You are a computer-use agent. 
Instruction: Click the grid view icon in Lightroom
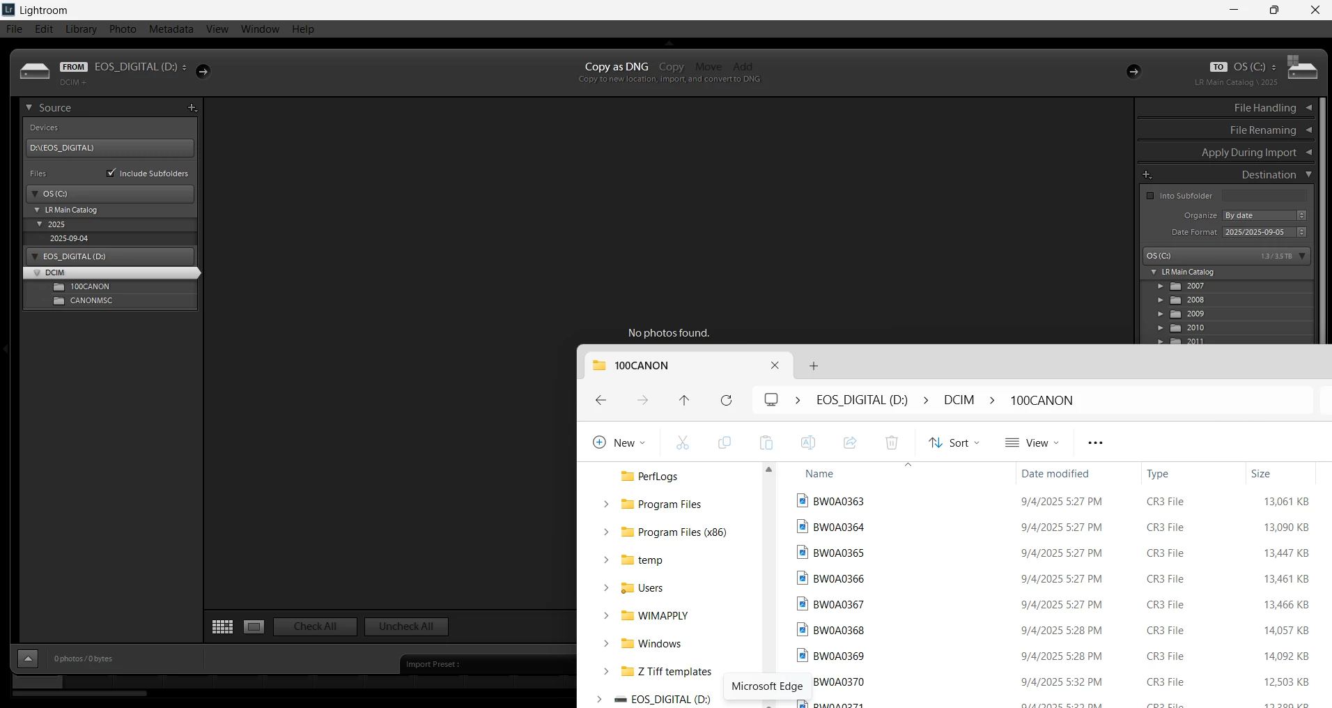click(x=222, y=626)
